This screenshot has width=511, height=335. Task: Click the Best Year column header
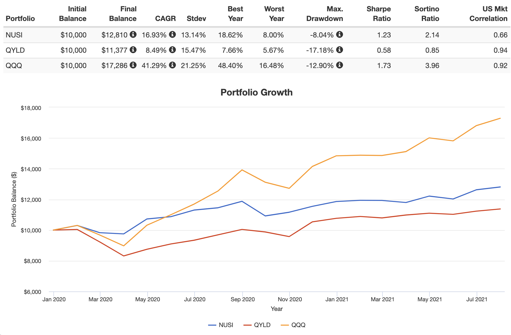click(235, 14)
